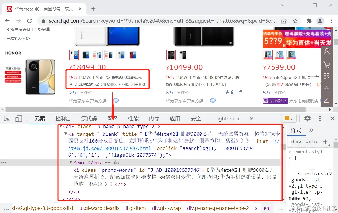This screenshot has width=338, height=213.
Task: Switch to the 源代码 tab
Action: 89,119
